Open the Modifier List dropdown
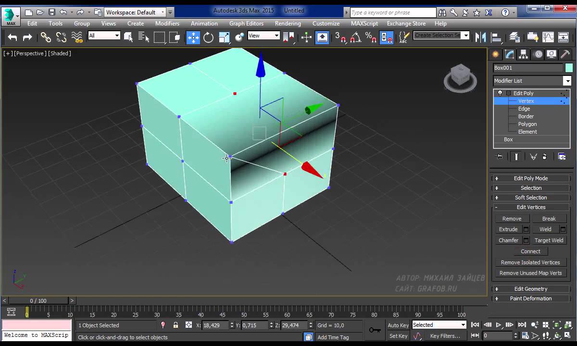This screenshot has height=346, width=577. coord(532,81)
